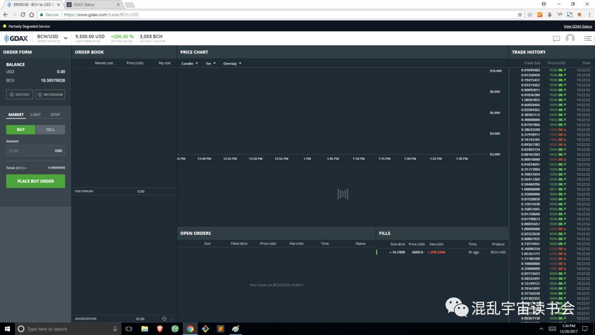Open Task View on the taskbar
Viewport: 595px width, 335px height.
[x=129, y=328]
